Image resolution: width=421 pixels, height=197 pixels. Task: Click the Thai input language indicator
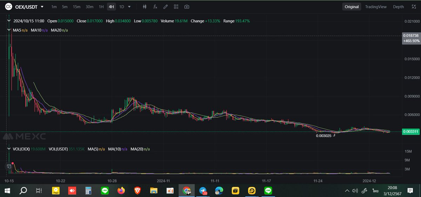click(x=375, y=191)
